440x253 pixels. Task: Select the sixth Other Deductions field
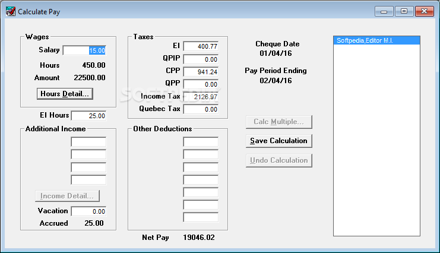tap(201, 205)
